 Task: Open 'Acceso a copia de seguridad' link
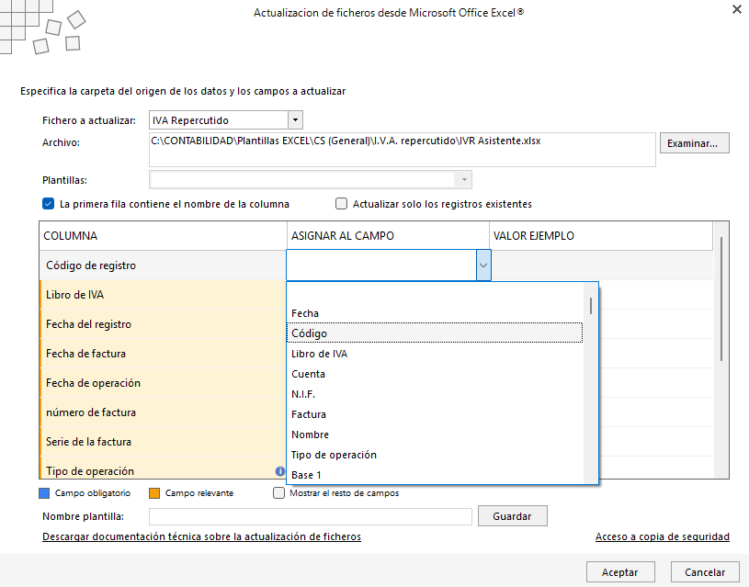point(662,536)
